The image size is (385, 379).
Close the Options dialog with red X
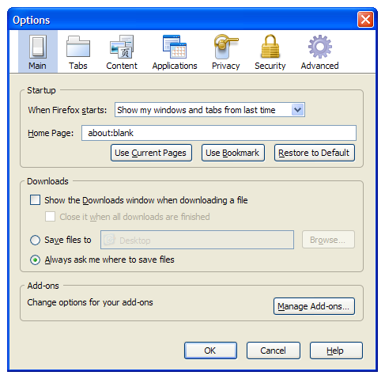[365, 19]
